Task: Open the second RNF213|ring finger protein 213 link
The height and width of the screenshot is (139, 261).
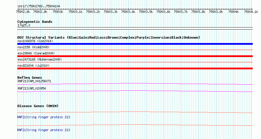Action: pos(44,130)
